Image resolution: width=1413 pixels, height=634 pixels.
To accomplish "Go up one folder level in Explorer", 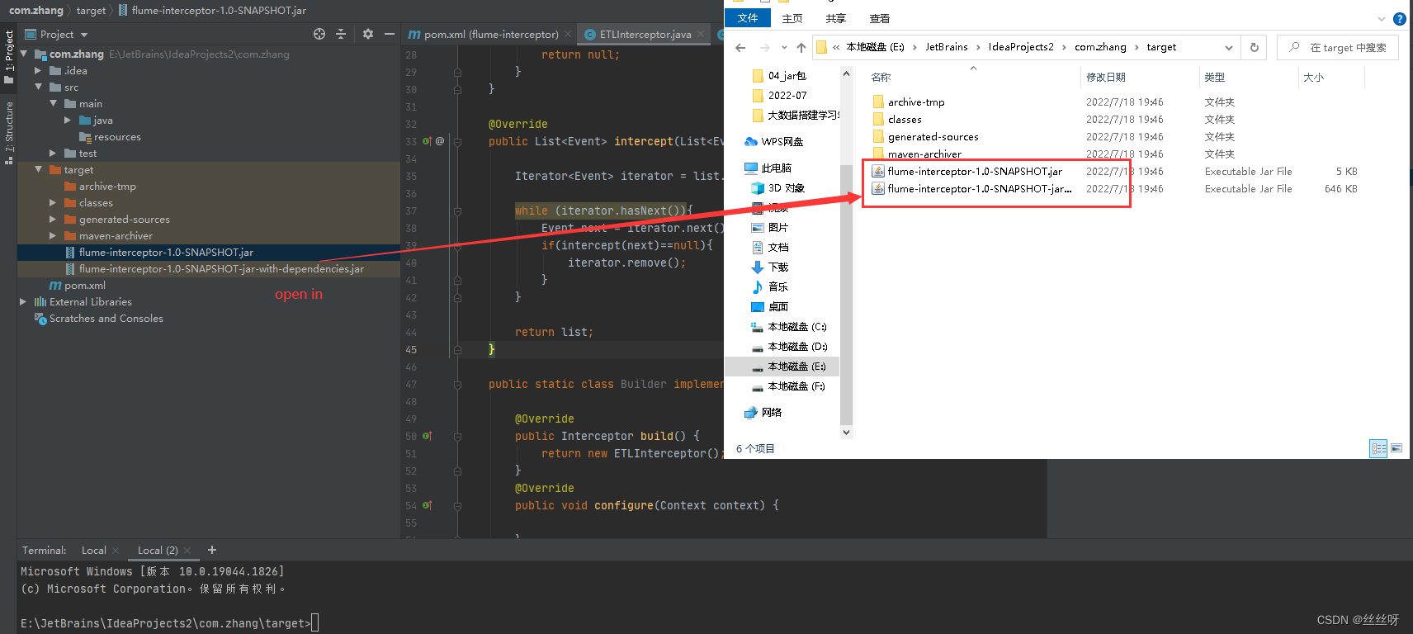I will click(x=801, y=48).
